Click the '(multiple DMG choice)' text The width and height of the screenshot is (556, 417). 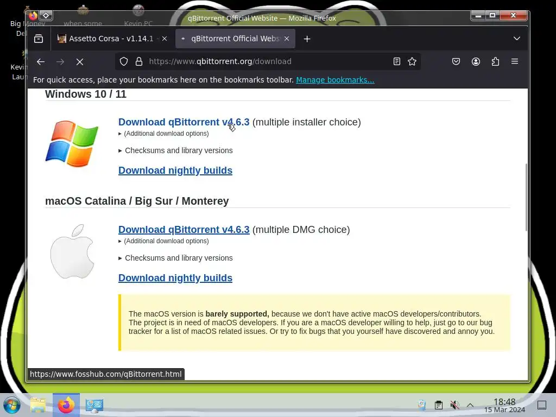point(301,230)
